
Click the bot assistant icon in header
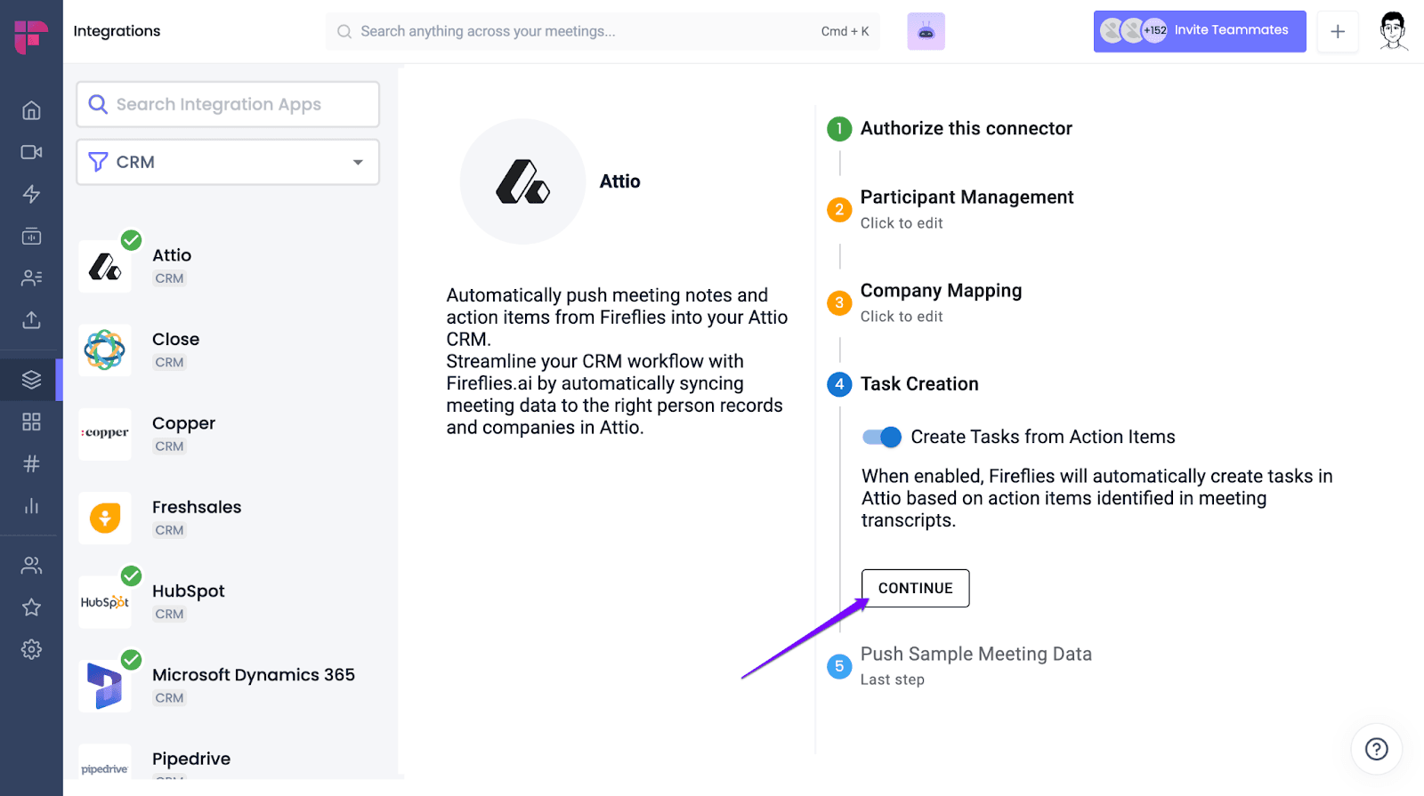point(926,31)
